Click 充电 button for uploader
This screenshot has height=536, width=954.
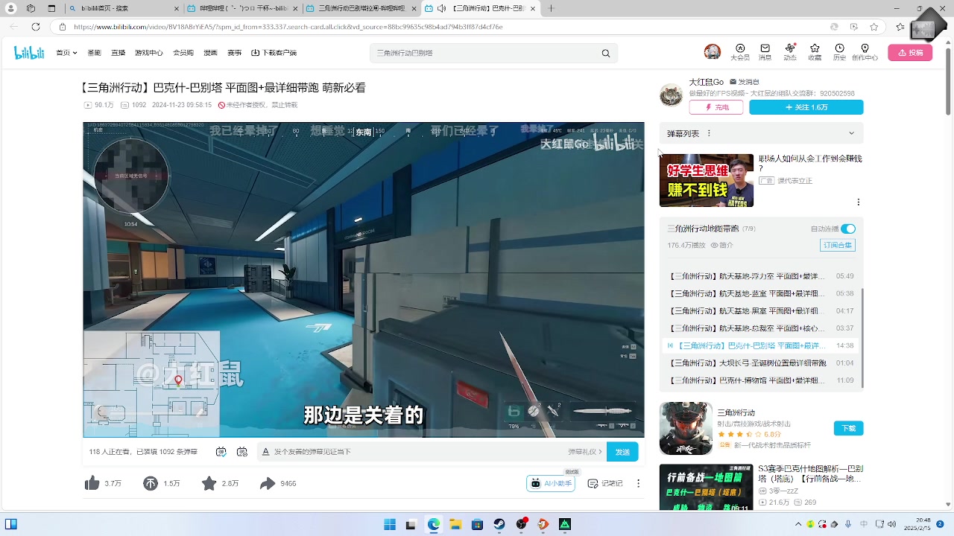(716, 107)
